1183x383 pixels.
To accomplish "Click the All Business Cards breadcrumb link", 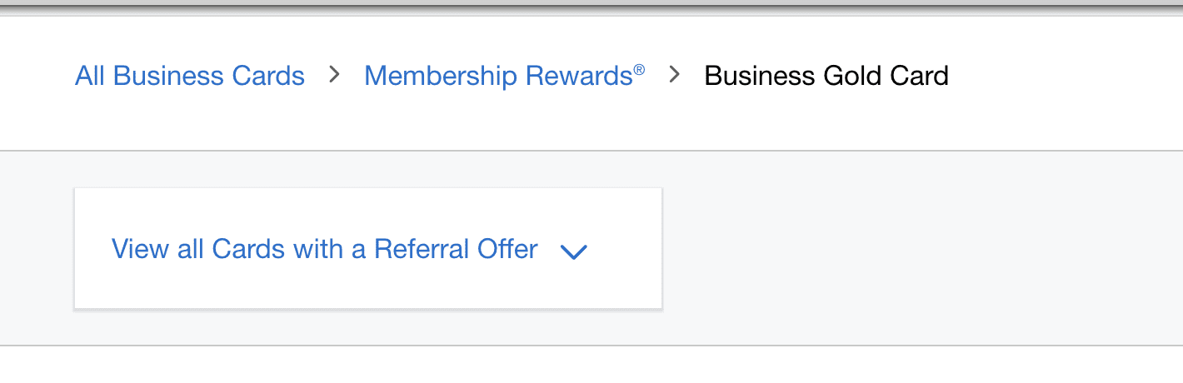I will tap(189, 76).
